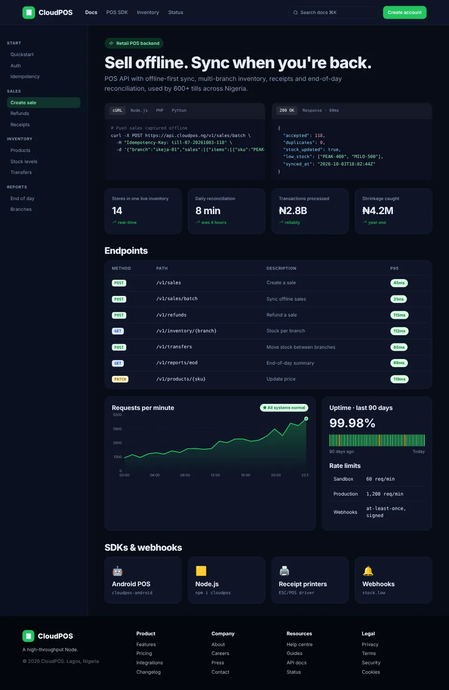Open Auth in the sidebar
Image resolution: width=449 pixels, height=690 pixels.
pyautogui.click(x=43, y=66)
